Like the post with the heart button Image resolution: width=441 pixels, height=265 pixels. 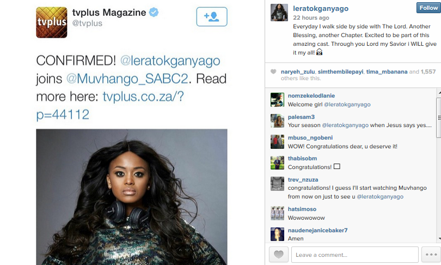click(279, 255)
